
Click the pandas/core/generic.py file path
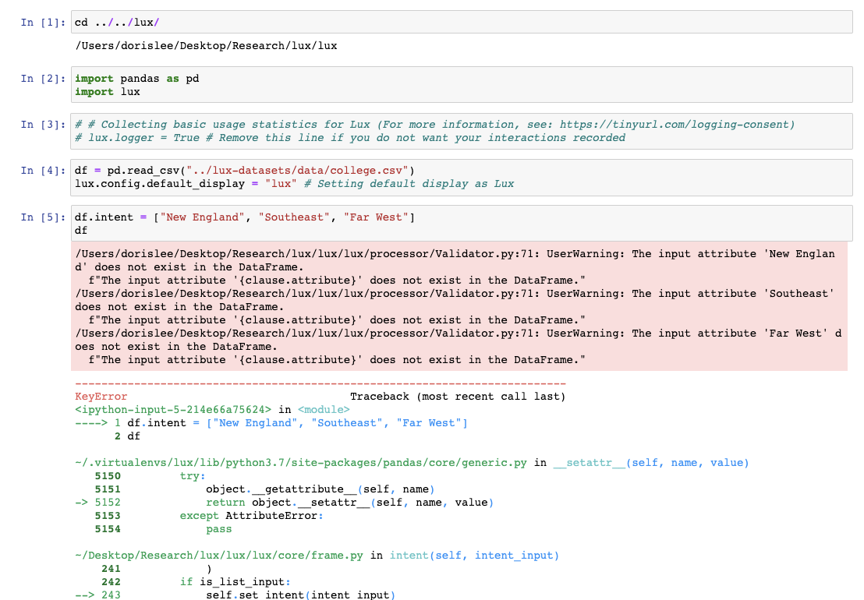pyautogui.click(x=301, y=463)
